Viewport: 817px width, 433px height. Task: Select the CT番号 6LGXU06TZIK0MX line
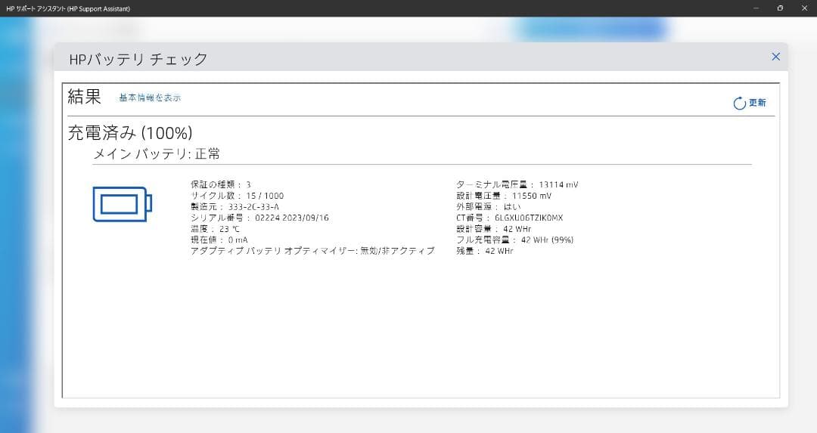point(510,218)
